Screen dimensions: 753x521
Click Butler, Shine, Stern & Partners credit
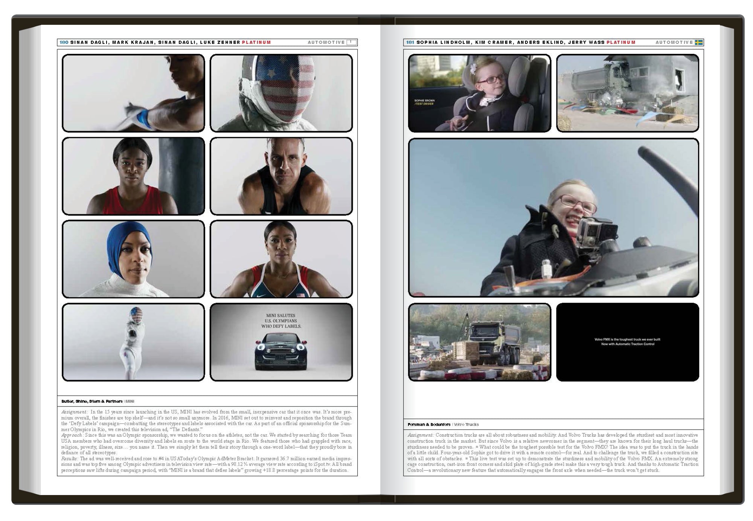click(92, 401)
